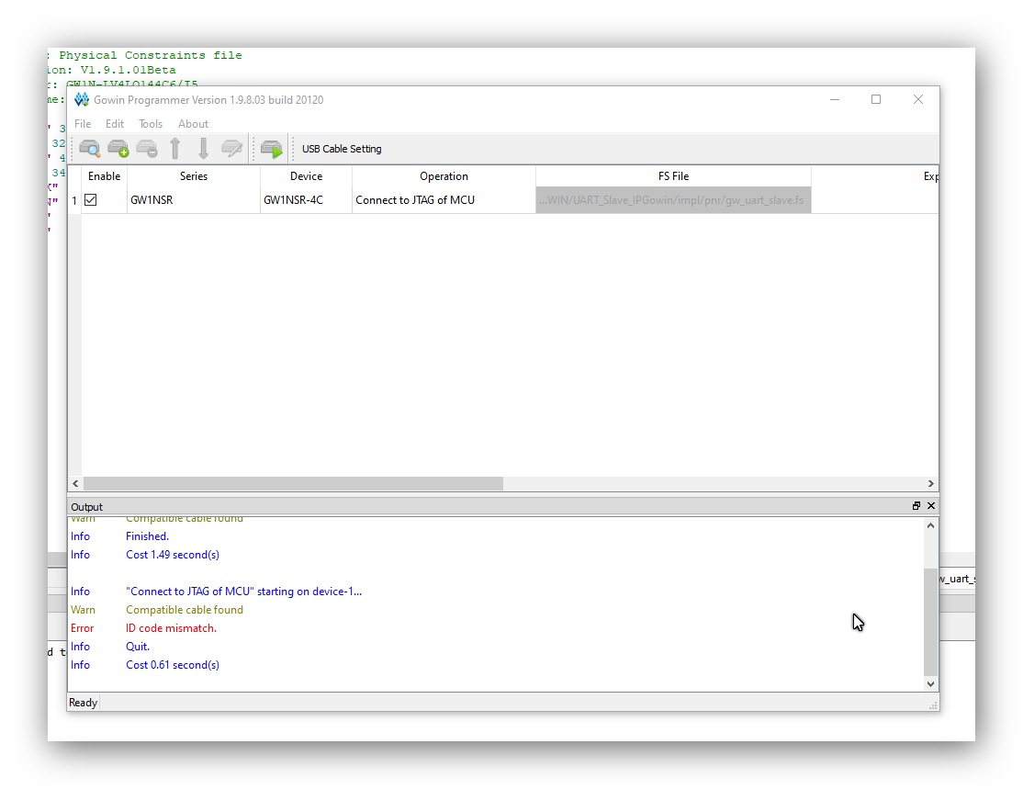Select the GW1NSR-4C device cell
The height and width of the screenshot is (789, 1023).
coord(306,199)
